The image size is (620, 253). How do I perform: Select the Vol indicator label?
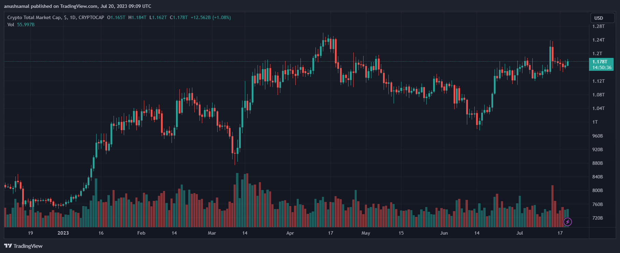(x=11, y=25)
